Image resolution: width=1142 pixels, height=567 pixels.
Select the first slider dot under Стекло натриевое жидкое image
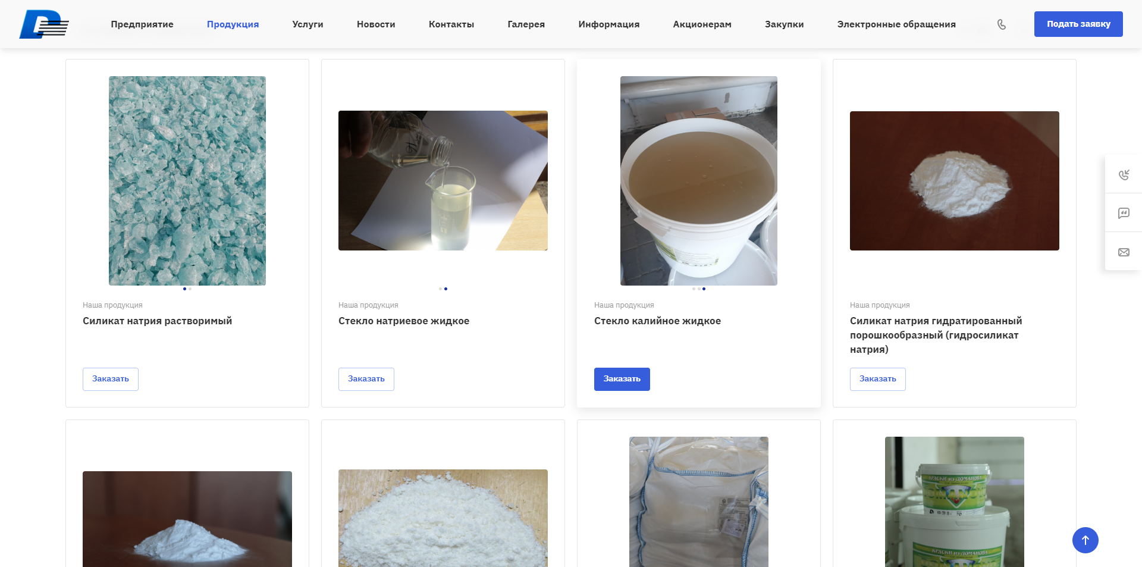tap(440, 289)
